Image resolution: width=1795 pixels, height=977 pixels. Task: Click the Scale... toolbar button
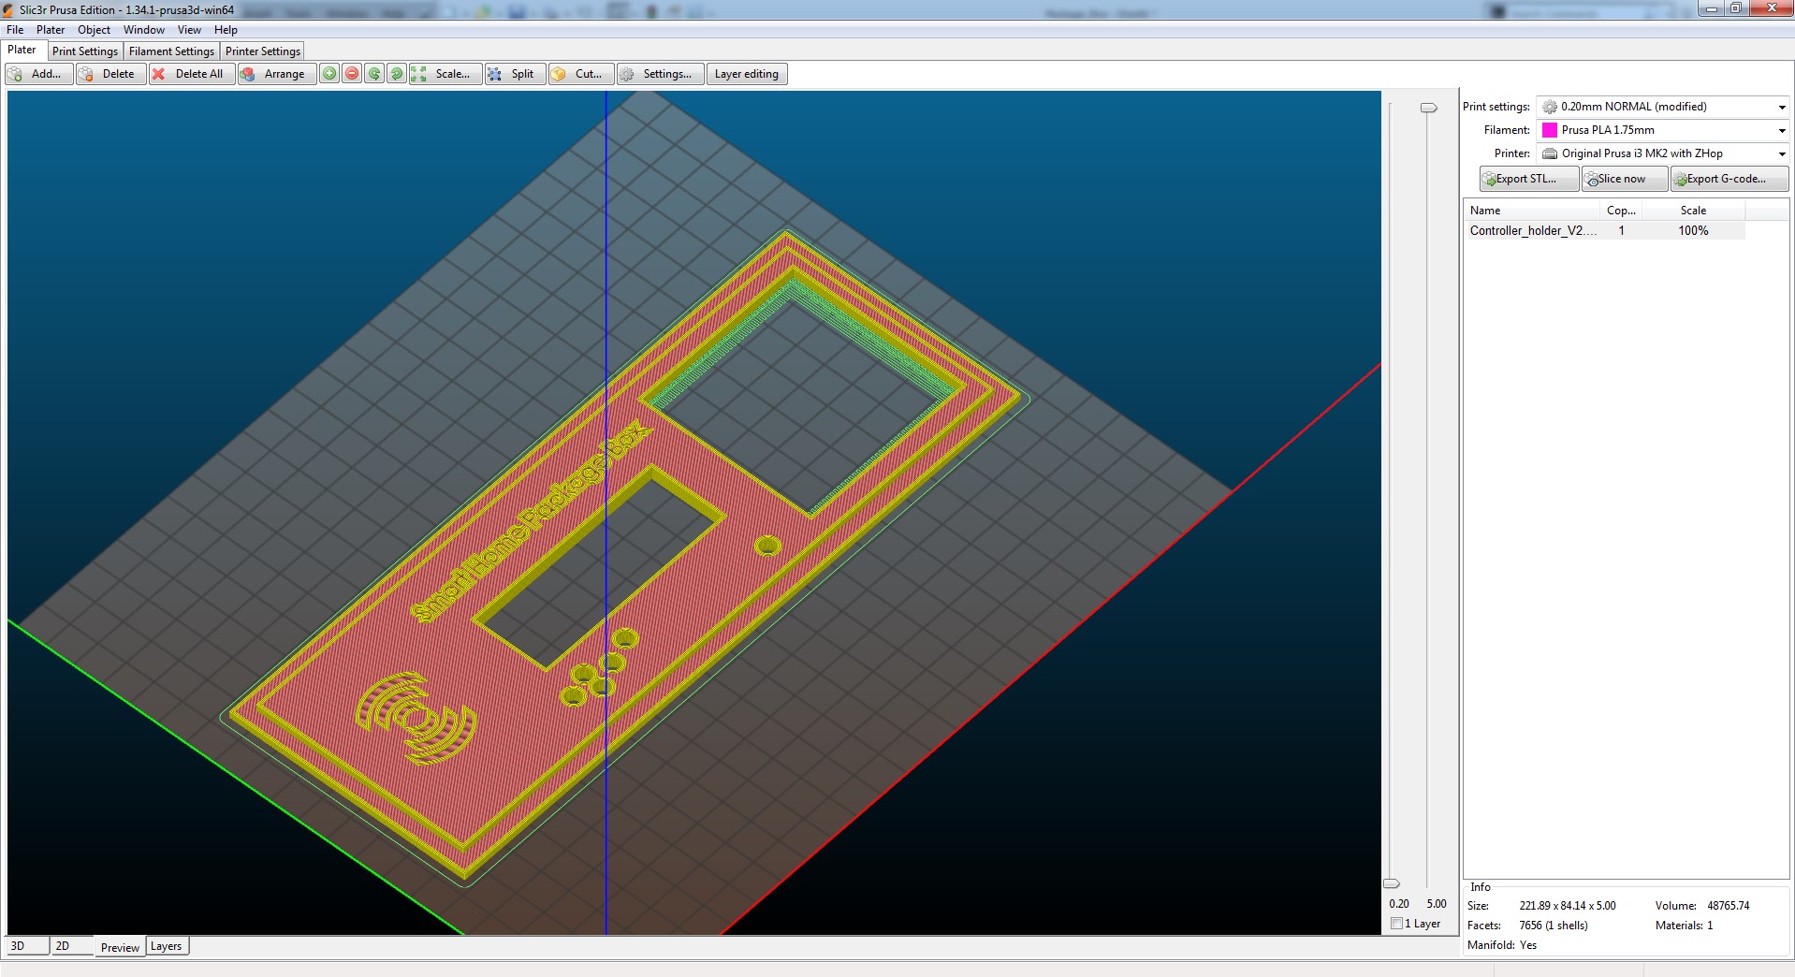click(445, 74)
